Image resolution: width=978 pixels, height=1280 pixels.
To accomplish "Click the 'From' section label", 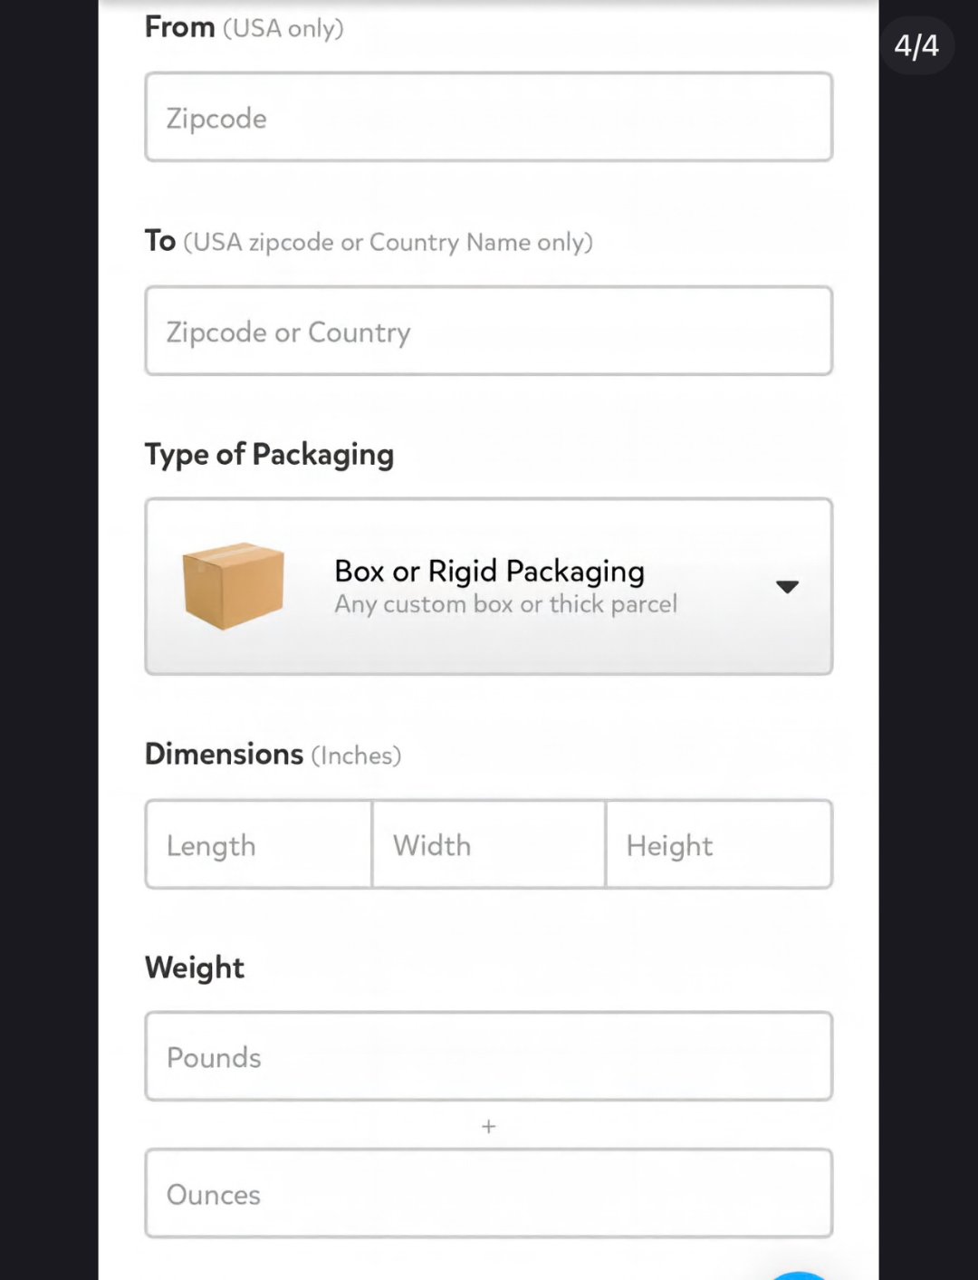I will (x=179, y=27).
